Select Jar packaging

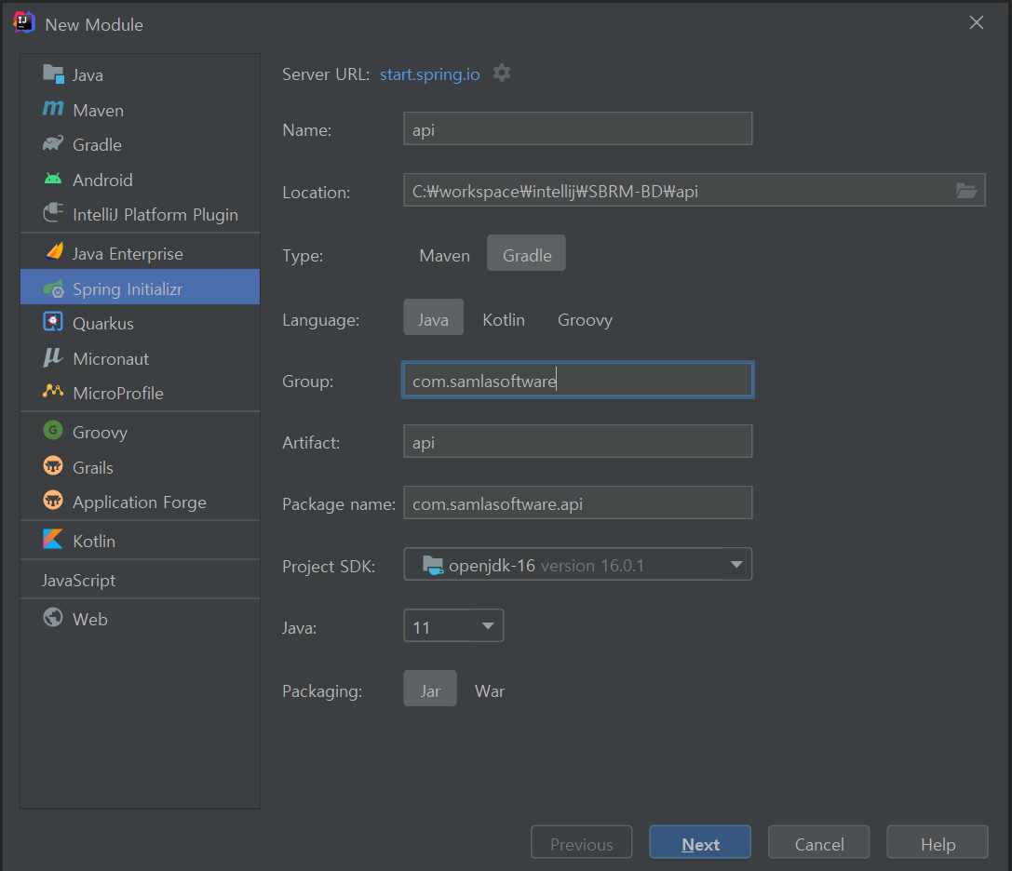[x=430, y=689]
